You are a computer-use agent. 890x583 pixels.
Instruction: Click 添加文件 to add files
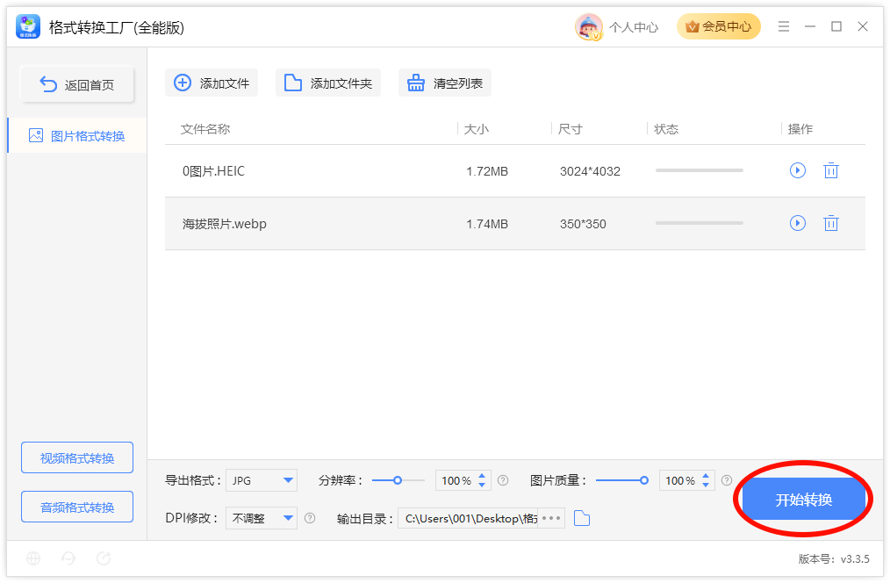212,83
